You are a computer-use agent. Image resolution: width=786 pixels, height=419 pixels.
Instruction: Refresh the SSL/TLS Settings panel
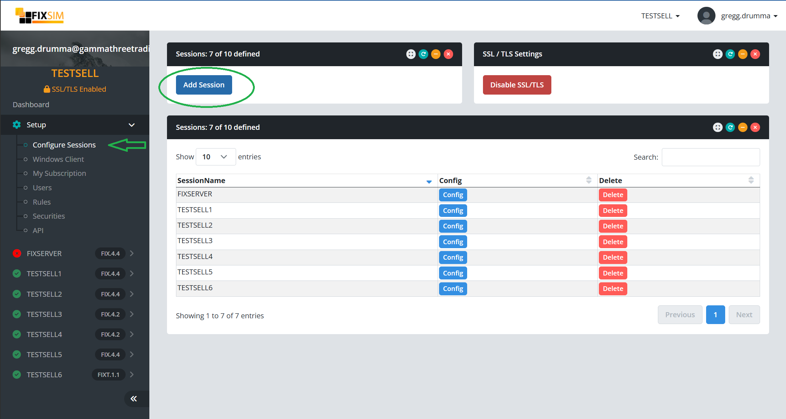730,54
